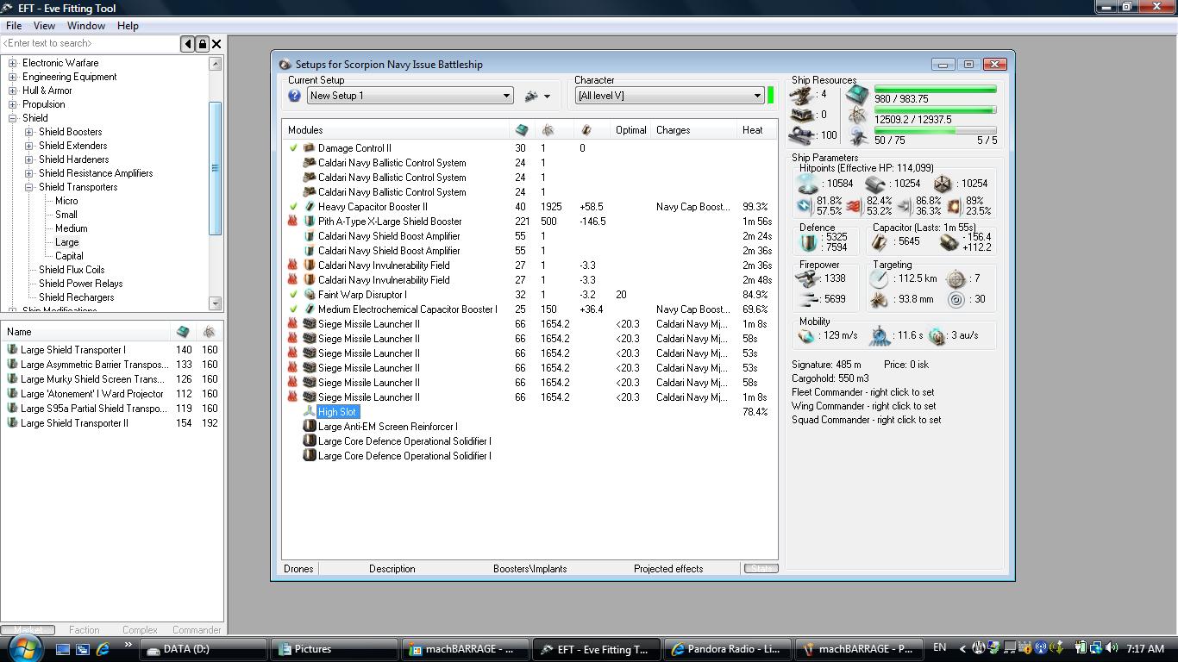Screen dimensions: 1178x662
Task: Click the Pith A-Type X-Large Shield Booster icon
Action: (x=309, y=222)
